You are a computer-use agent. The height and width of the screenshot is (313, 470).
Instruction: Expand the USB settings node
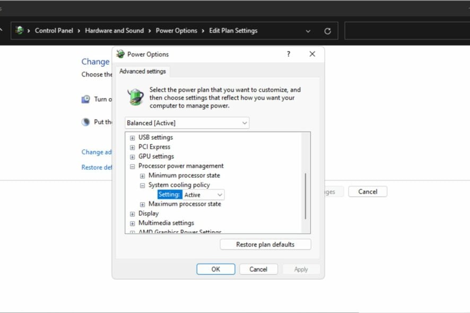(132, 138)
